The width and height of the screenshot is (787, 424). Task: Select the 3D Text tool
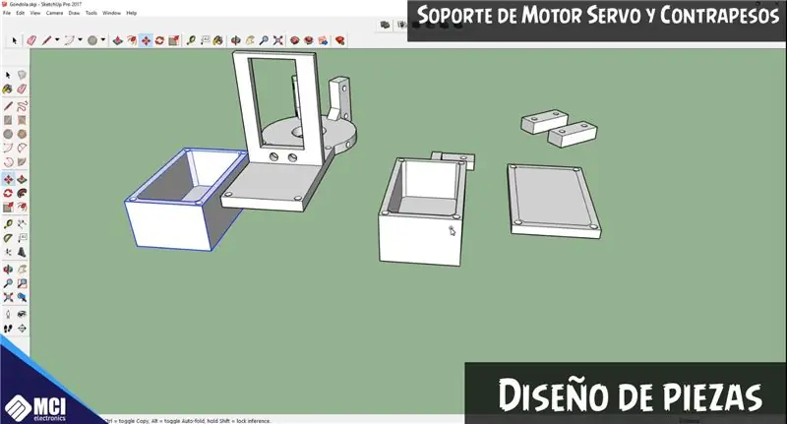(22, 253)
